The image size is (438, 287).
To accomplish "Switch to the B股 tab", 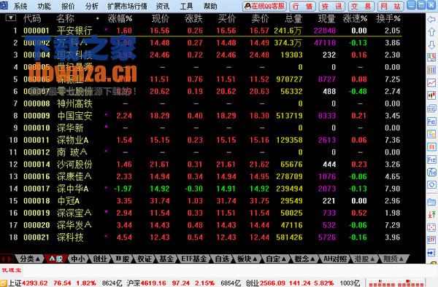I will click(x=122, y=259).
